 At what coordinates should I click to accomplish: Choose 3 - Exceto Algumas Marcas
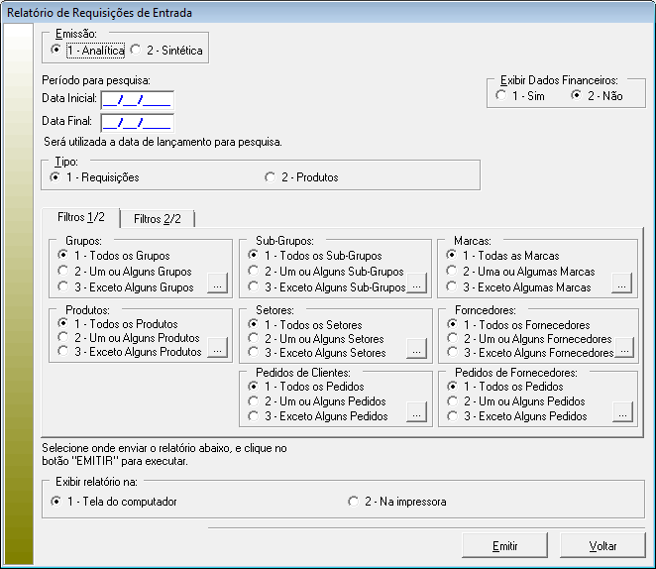(453, 286)
